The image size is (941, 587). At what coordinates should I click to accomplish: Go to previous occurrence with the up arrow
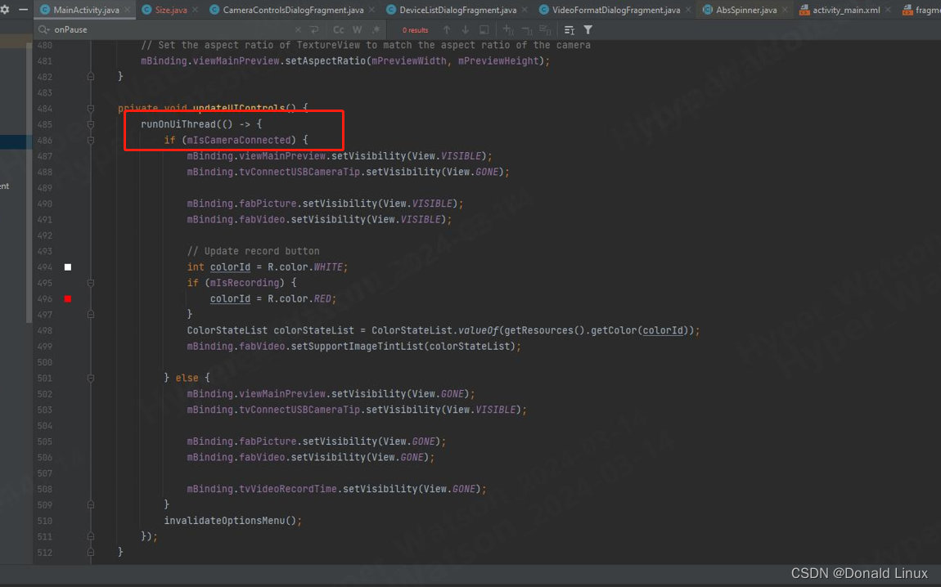447,29
